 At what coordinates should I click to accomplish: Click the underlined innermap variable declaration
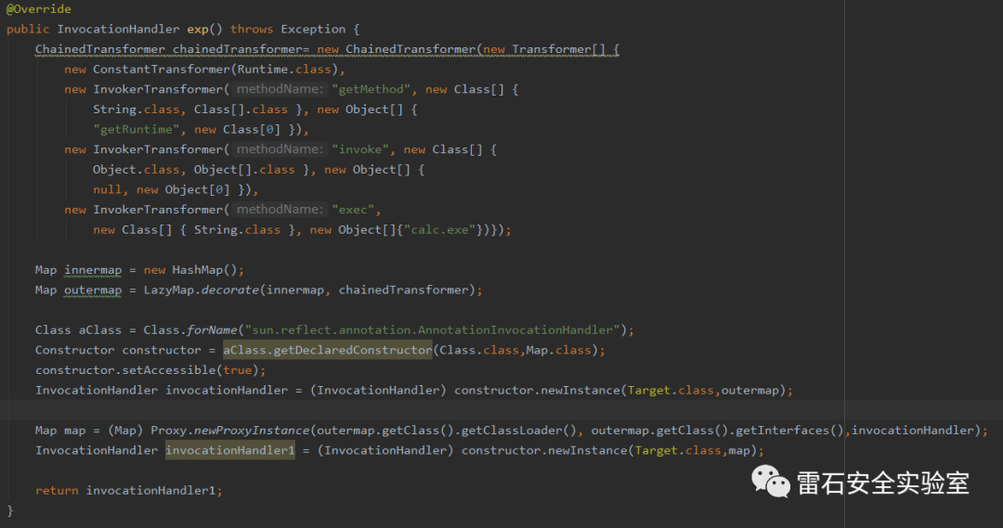pos(93,270)
